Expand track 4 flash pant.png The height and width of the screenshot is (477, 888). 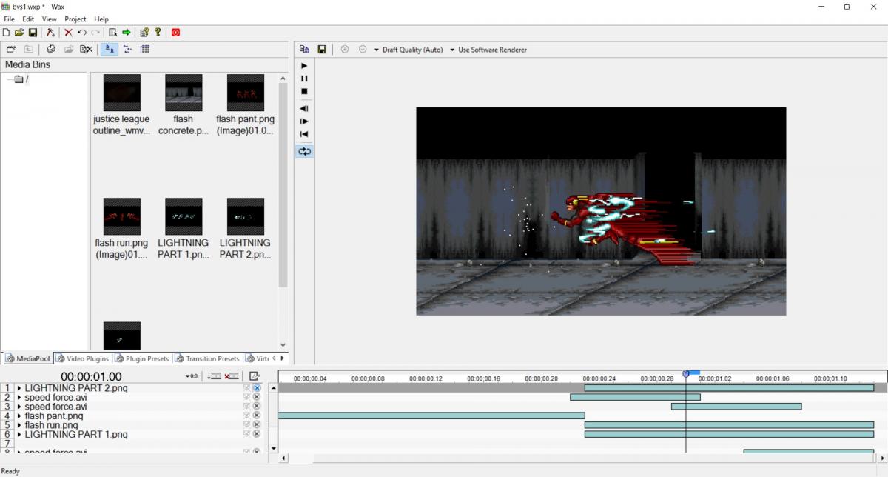(x=19, y=416)
